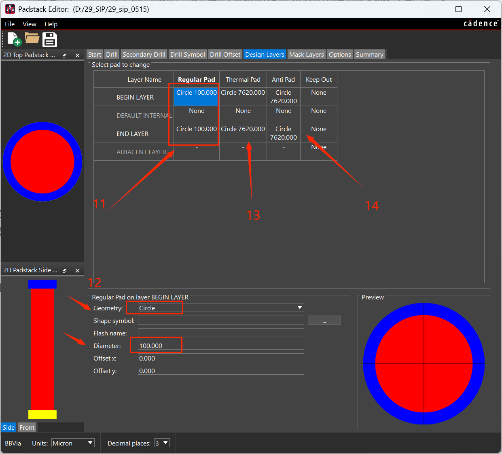Save the padstack with the floppy icon
The height and width of the screenshot is (454, 502).
coord(50,40)
